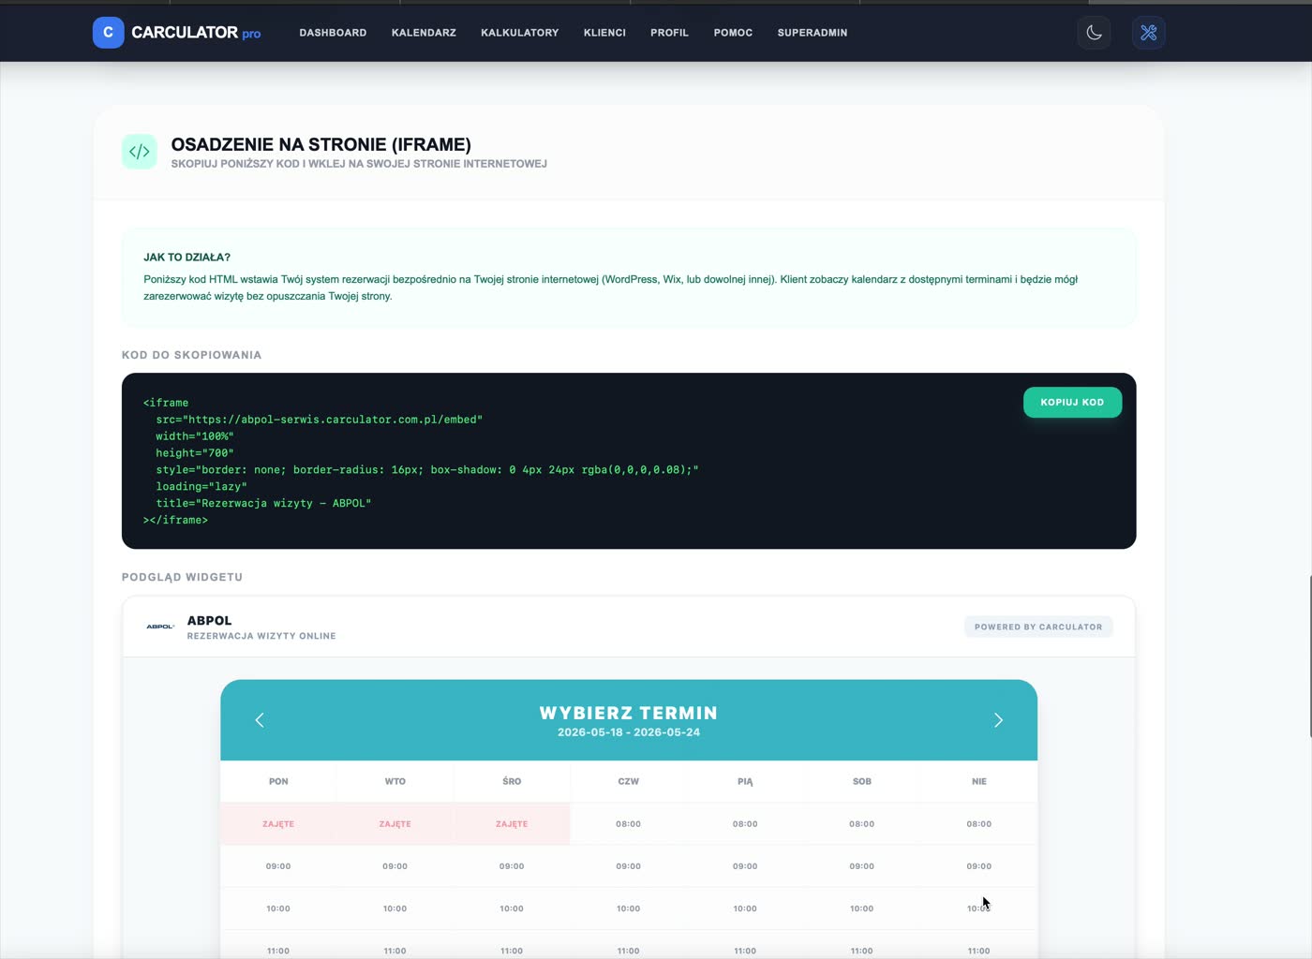The image size is (1312, 959).
Task: Click the title="Rezerwacja wizyty – ABPOL" code line
Action: coord(263,503)
